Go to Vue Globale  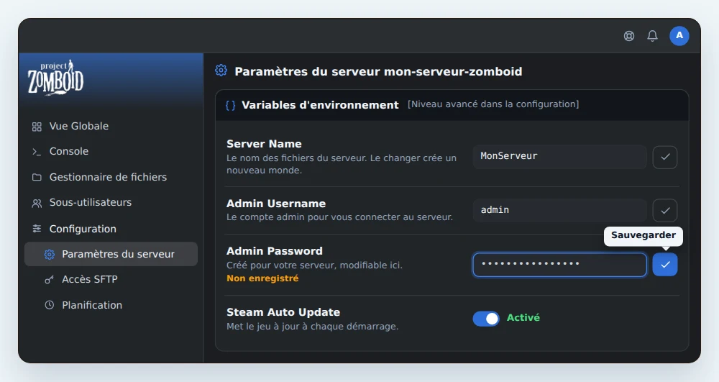(79, 126)
